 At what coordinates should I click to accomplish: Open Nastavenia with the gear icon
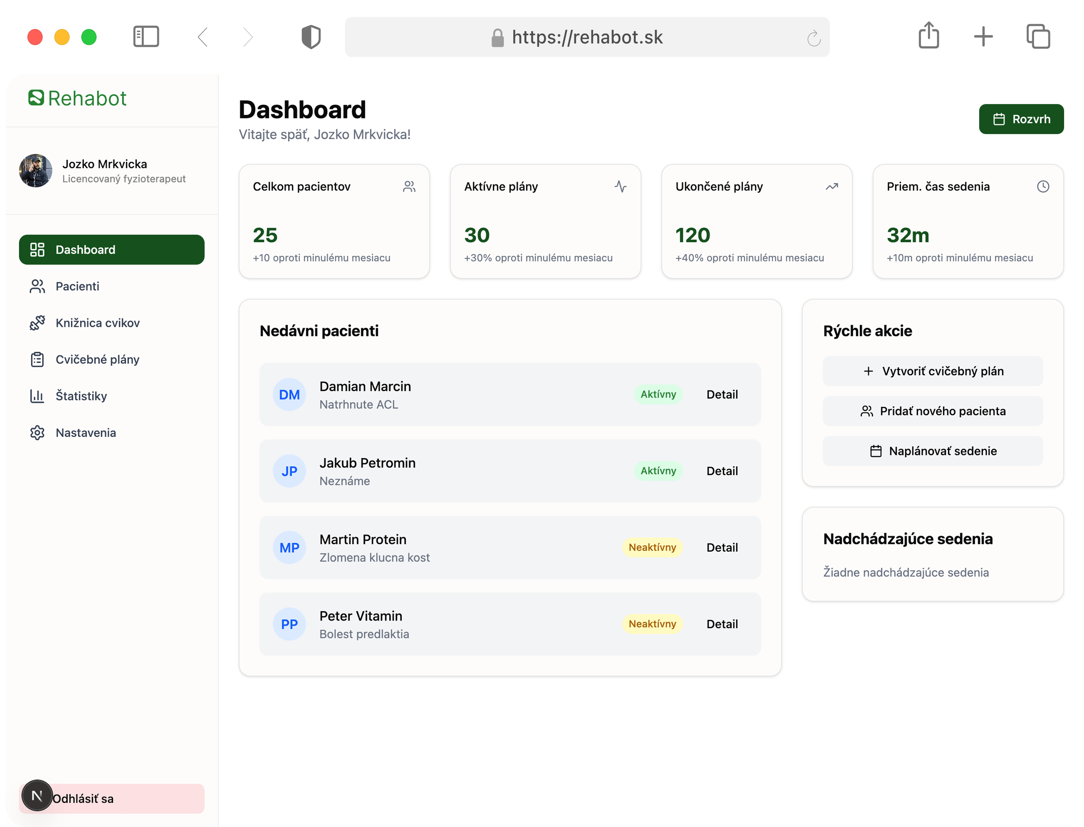coord(37,433)
